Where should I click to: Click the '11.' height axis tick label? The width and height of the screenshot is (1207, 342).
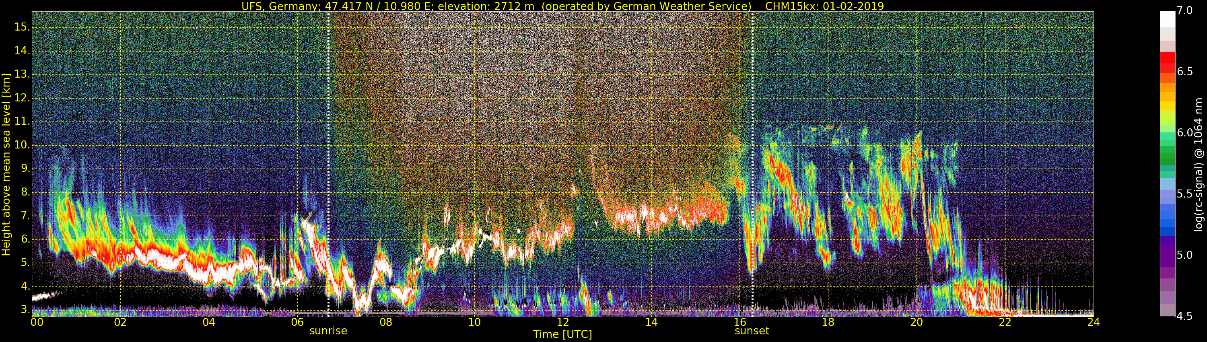tap(22, 122)
